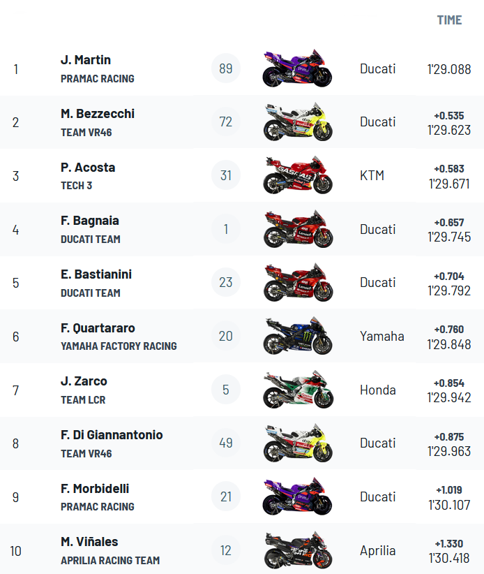Click J. Zarco's LCR Honda bike image
The image size is (484, 574).
coord(298,390)
